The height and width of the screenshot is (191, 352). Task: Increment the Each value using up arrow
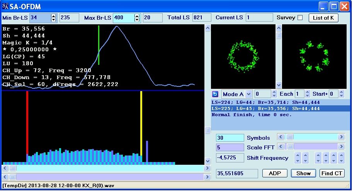pos(308,92)
